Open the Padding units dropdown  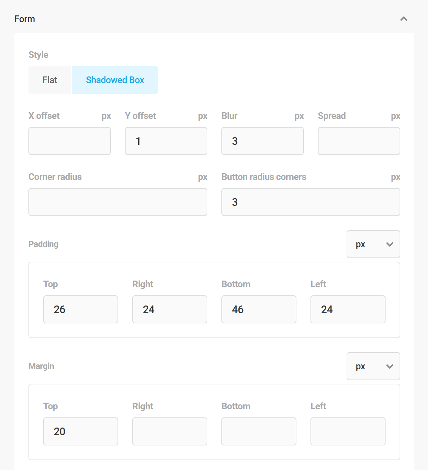[x=373, y=244]
